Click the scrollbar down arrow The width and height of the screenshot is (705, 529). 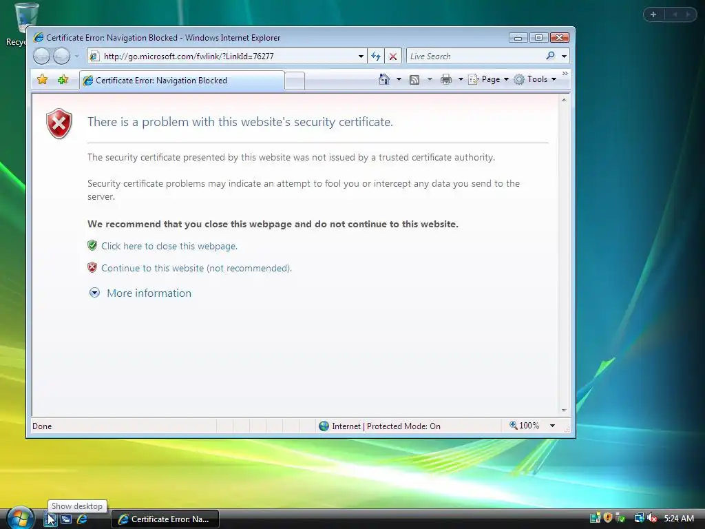click(564, 411)
